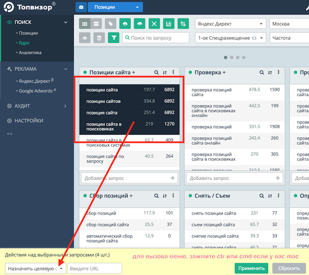Click the tag icon in toolbar
The height and width of the screenshot is (275, 309).
pos(110,24)
